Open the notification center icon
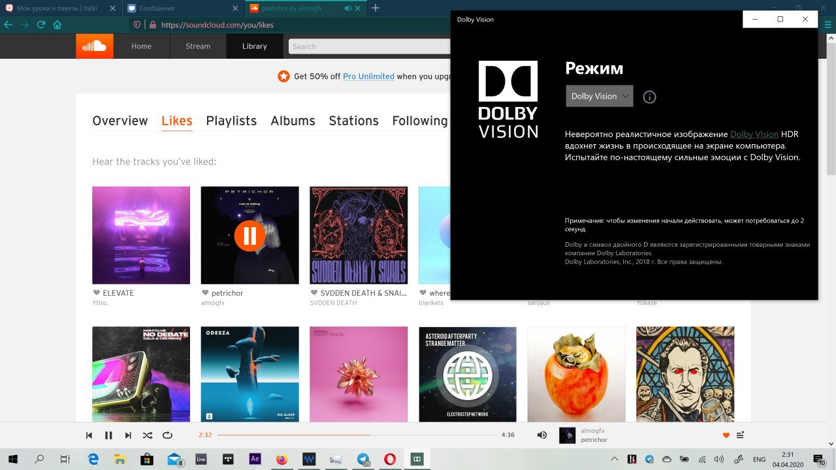Screen dimensions: 836x470 [x=820, y=460]
